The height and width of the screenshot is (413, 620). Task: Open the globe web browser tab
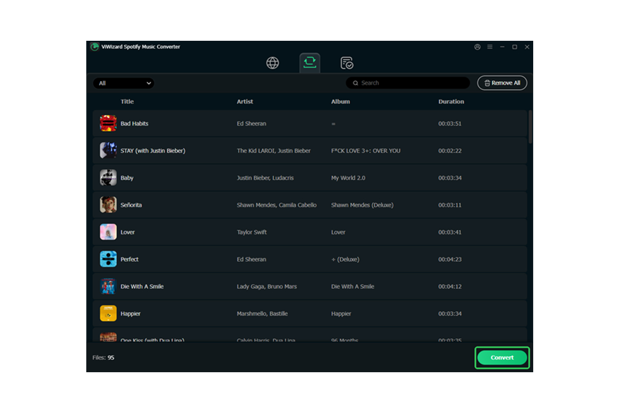tap(272, 63)
